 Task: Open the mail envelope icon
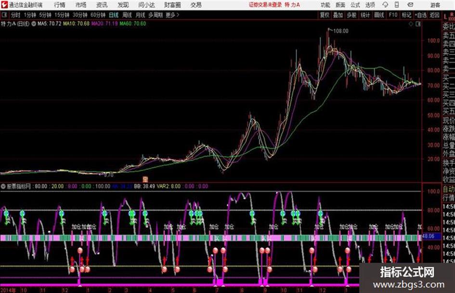click(x=410, y=5)
